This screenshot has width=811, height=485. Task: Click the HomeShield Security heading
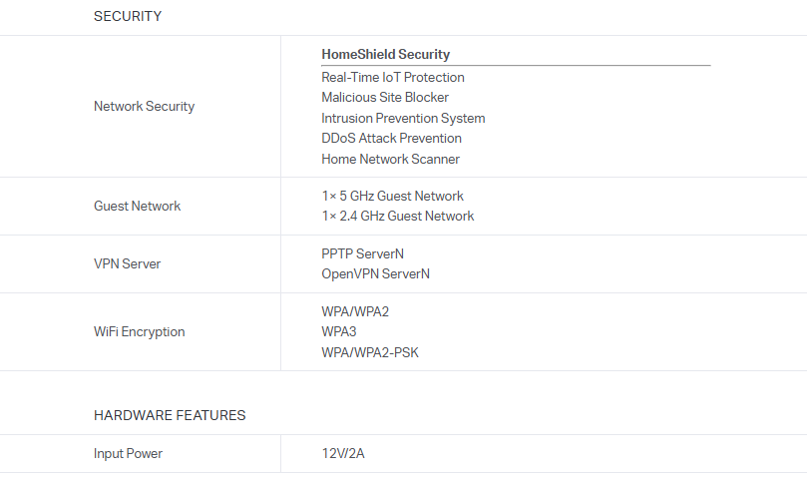385,55
